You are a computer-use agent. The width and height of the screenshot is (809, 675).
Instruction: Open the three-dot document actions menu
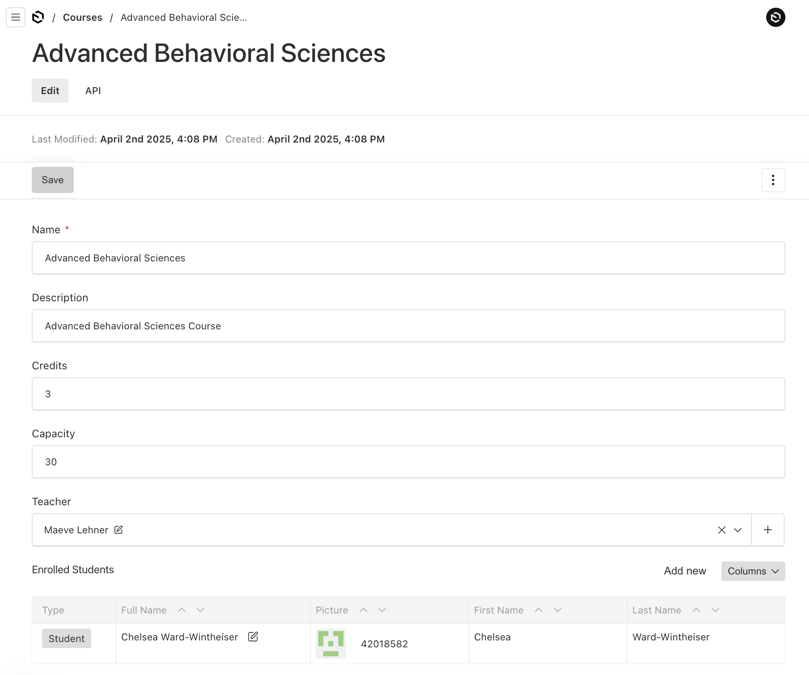click(x=773, y=180)
